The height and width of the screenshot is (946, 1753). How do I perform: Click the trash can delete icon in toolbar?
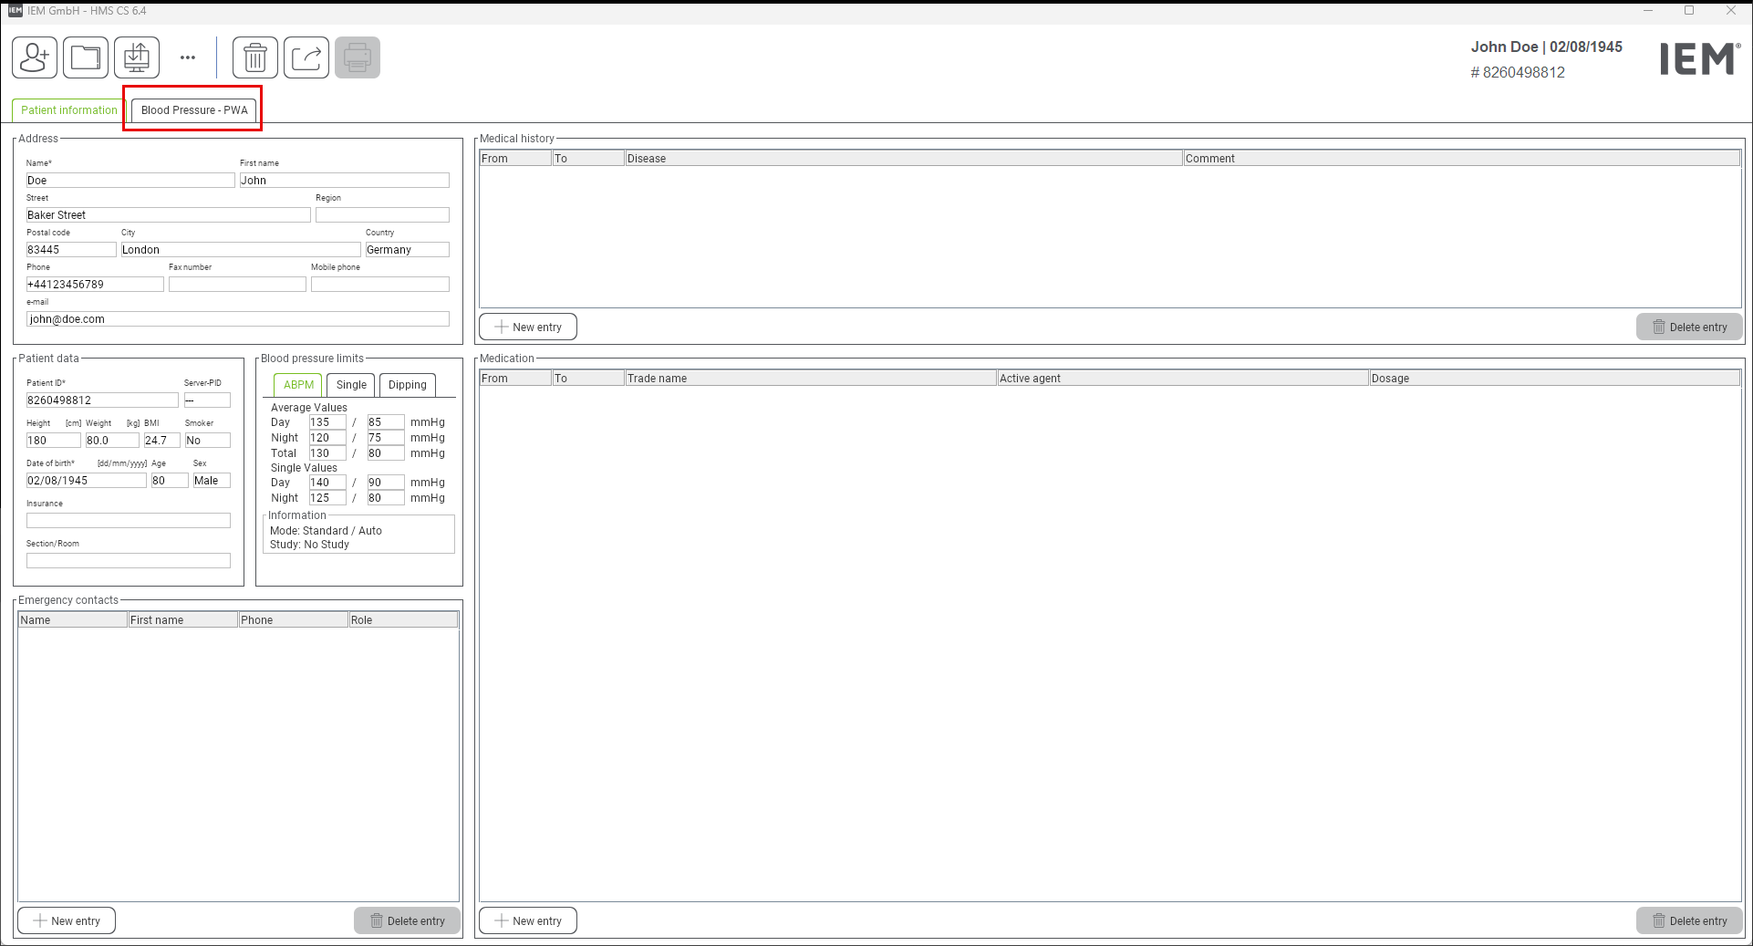[255, 57]
